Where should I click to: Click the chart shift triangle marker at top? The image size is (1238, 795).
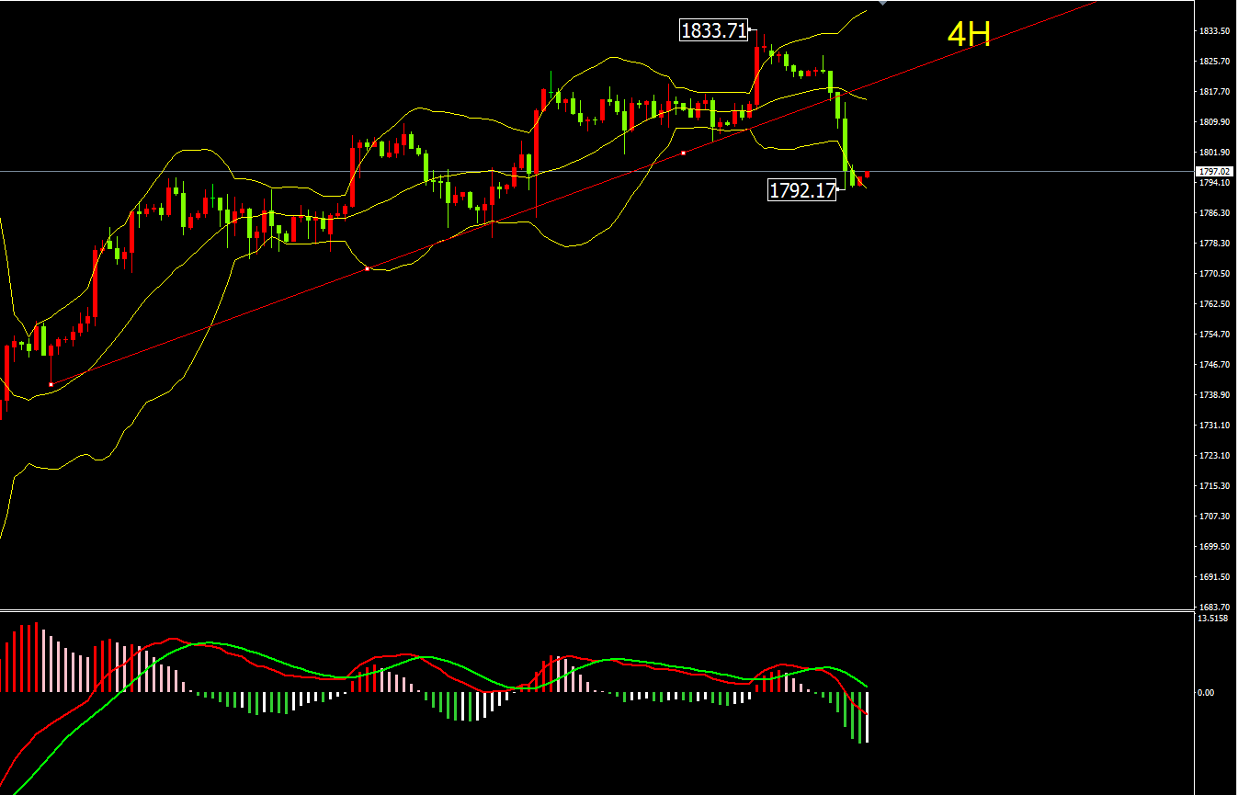click(x=883, y=4)
